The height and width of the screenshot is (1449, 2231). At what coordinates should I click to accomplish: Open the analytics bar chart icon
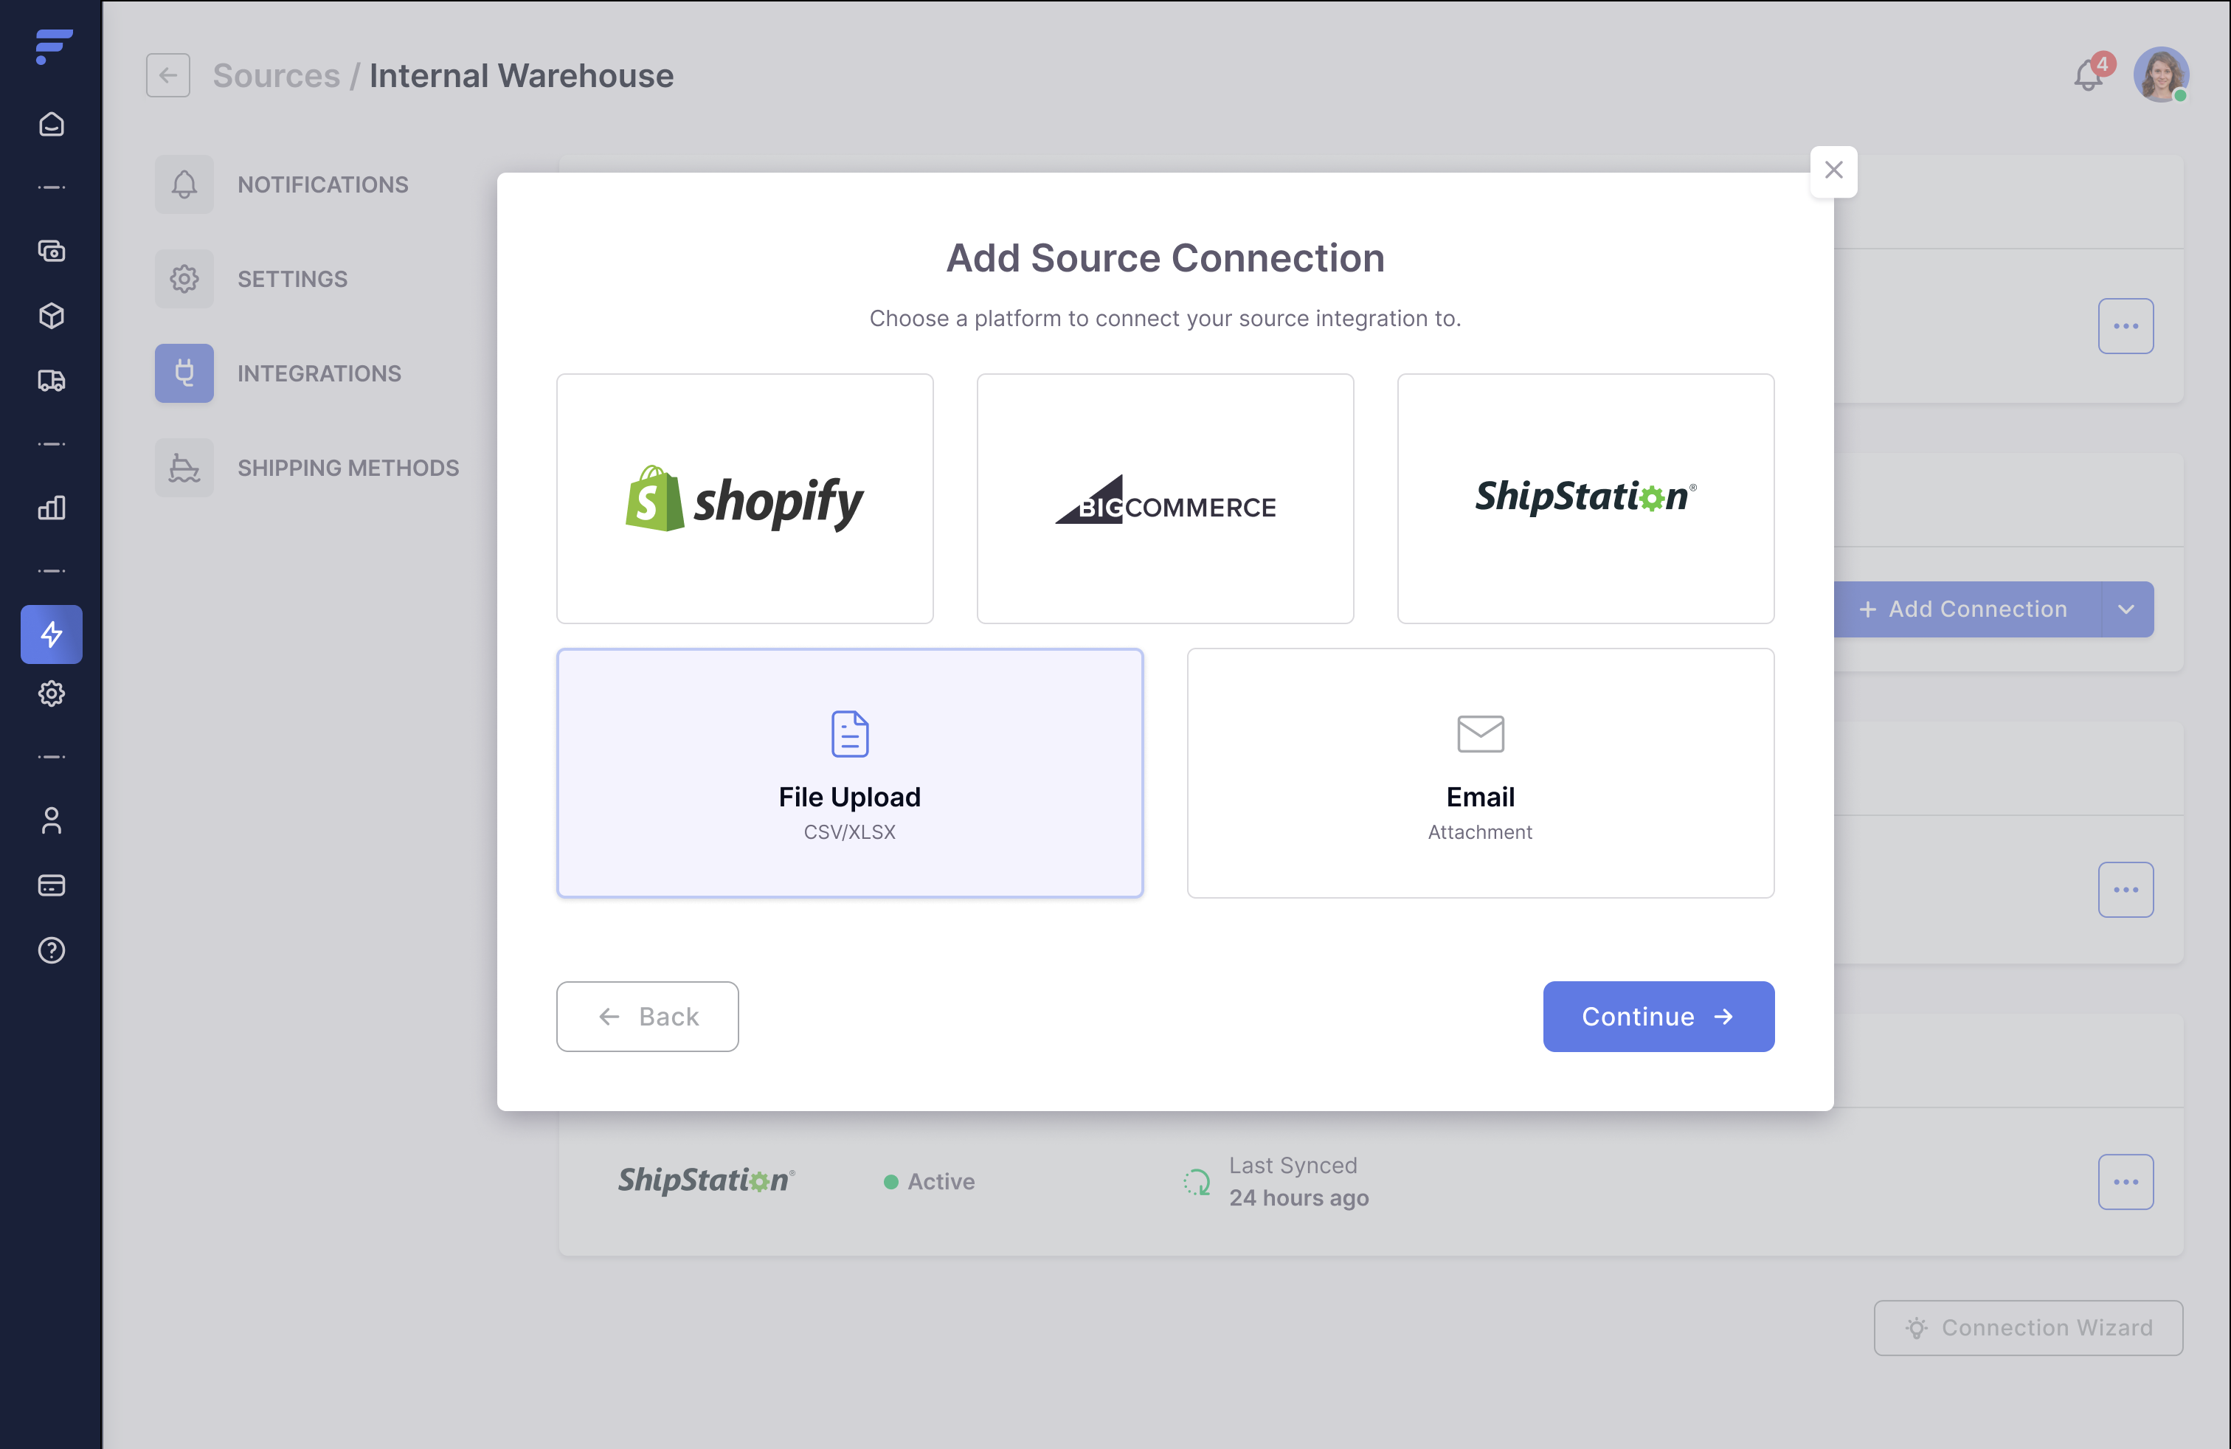(52, 508)
